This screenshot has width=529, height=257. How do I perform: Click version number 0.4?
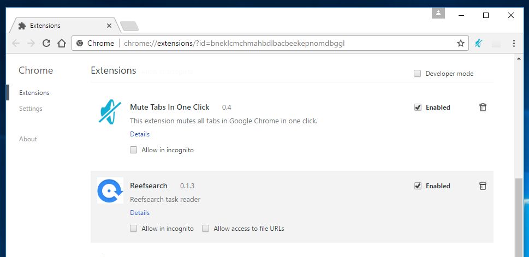[227, 107]
